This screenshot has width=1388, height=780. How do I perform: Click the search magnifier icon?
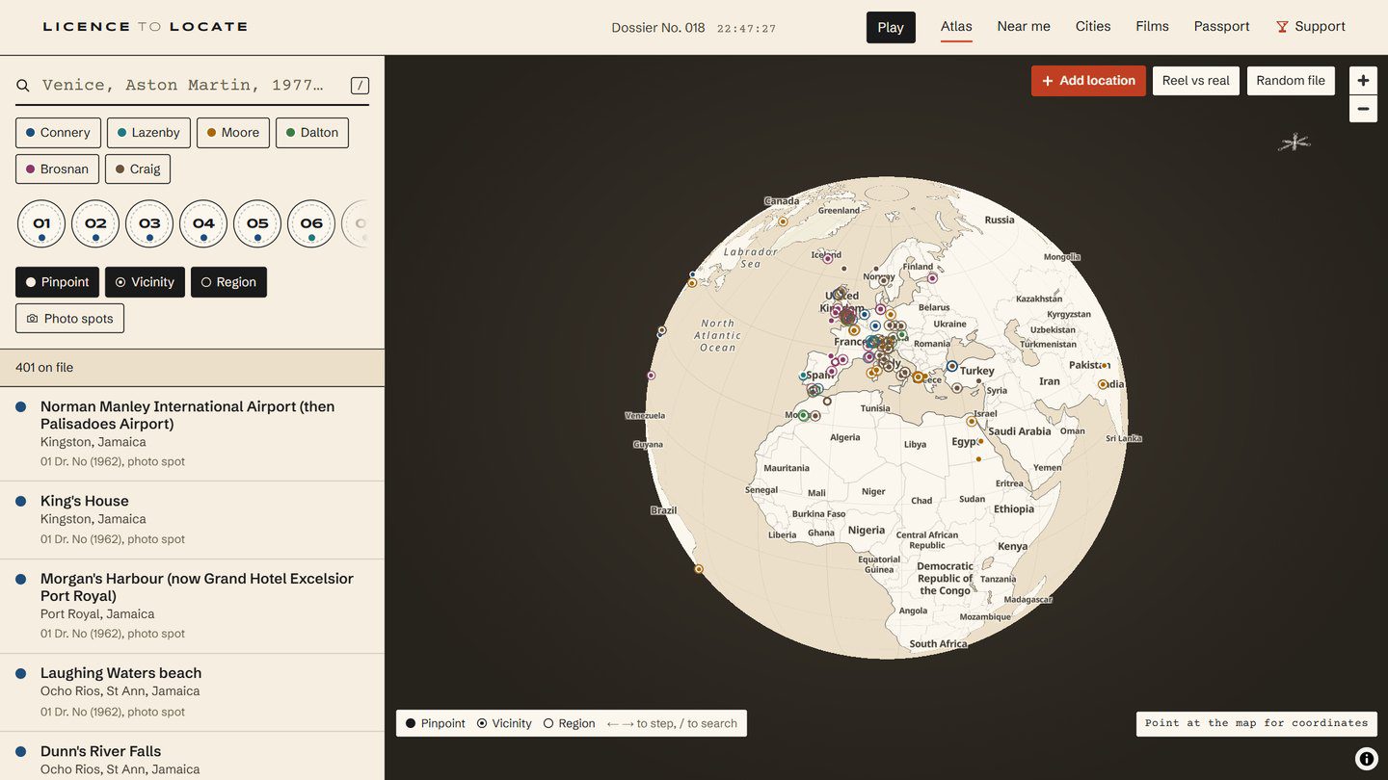pyautogui.click(x=22, y=86)
